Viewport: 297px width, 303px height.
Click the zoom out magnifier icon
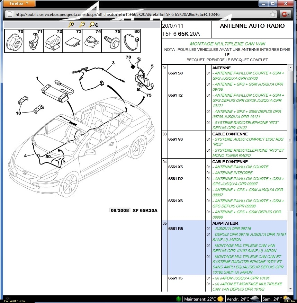pyautogui.click(x=82, y=25)
